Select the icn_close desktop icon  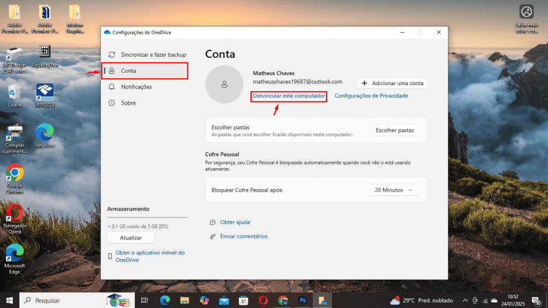[x=45, y=136]
